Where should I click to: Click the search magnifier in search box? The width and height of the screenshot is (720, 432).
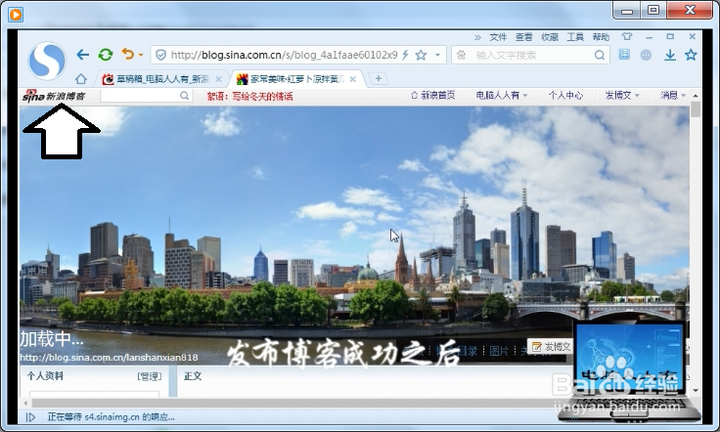pos(600,55)
